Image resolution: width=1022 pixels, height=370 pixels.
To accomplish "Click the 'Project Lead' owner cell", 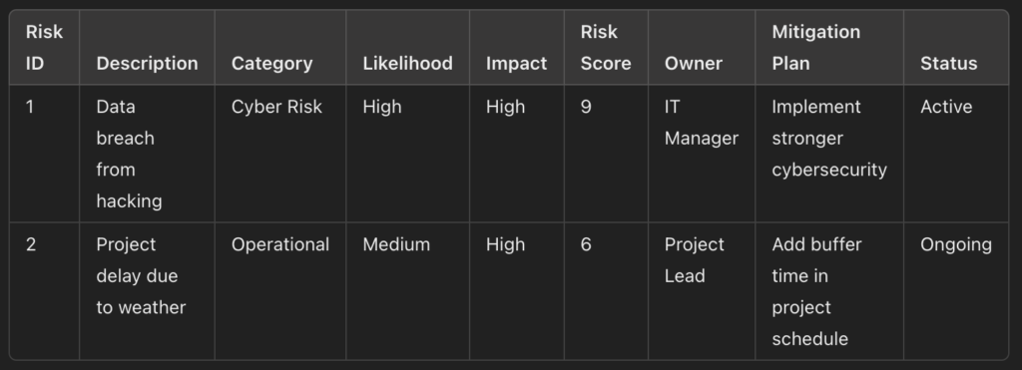I will click(x=702, y=291).
